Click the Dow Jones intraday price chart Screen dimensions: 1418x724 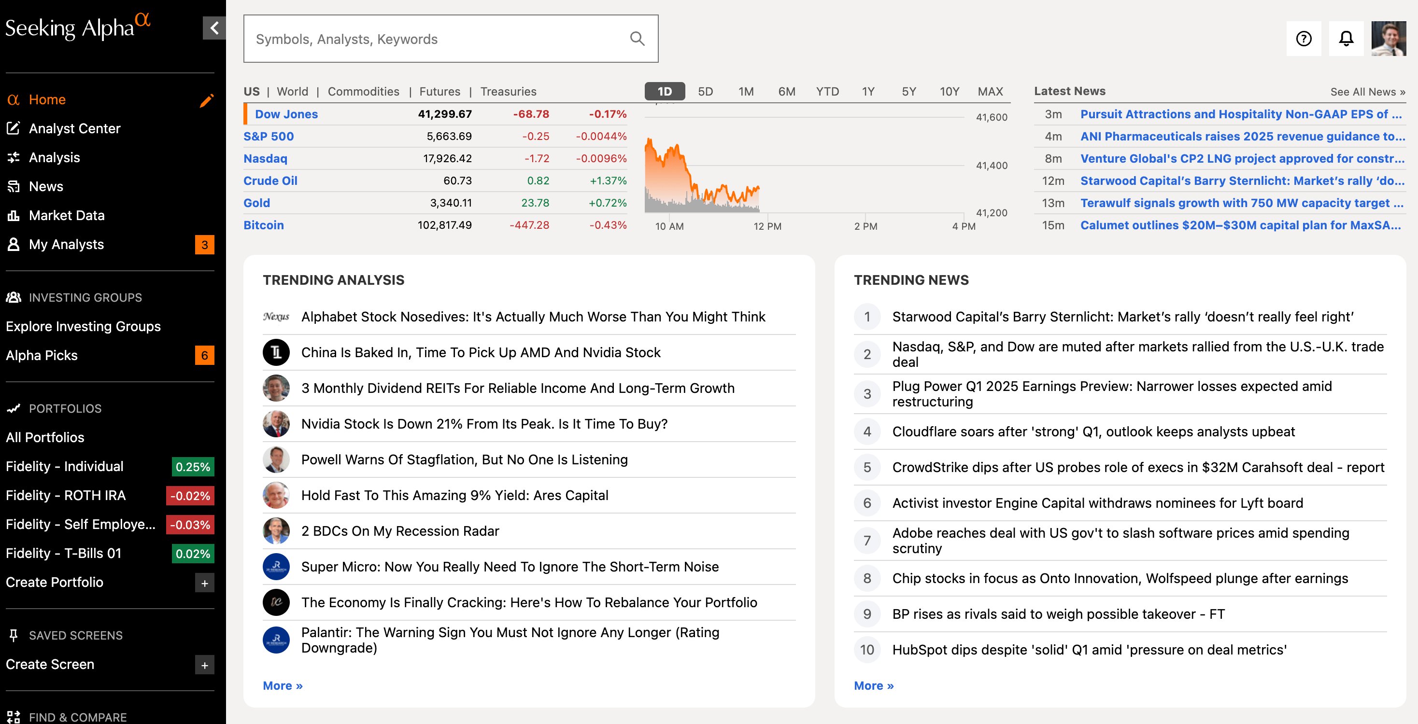pyautogui.click(x=804, y=165)
